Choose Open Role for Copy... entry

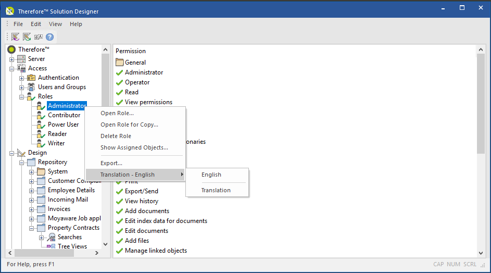click(x=135, y=125)
